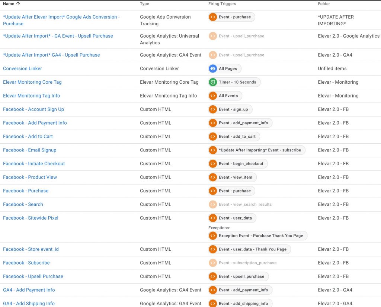Open the GA4 - Add Payment Info tag

(29, 290)
